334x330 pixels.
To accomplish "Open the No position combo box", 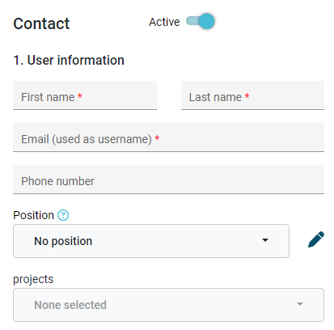I will [151, 241].
